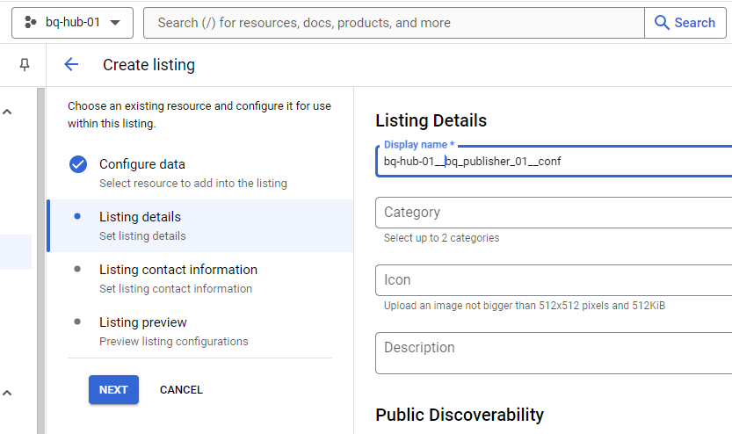732x434 pixels.
Task: Go to Listing contact information step
Action: point(178,270)
